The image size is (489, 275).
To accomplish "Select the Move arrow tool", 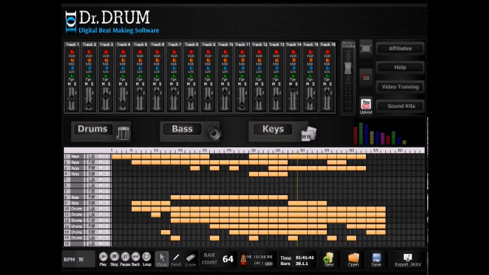I will point(162,259).
